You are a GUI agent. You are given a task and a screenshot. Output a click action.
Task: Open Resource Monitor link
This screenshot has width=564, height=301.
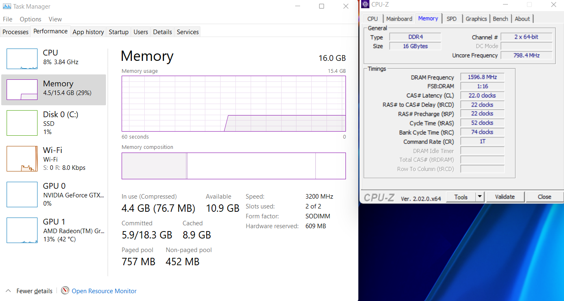tap(104, 291)
